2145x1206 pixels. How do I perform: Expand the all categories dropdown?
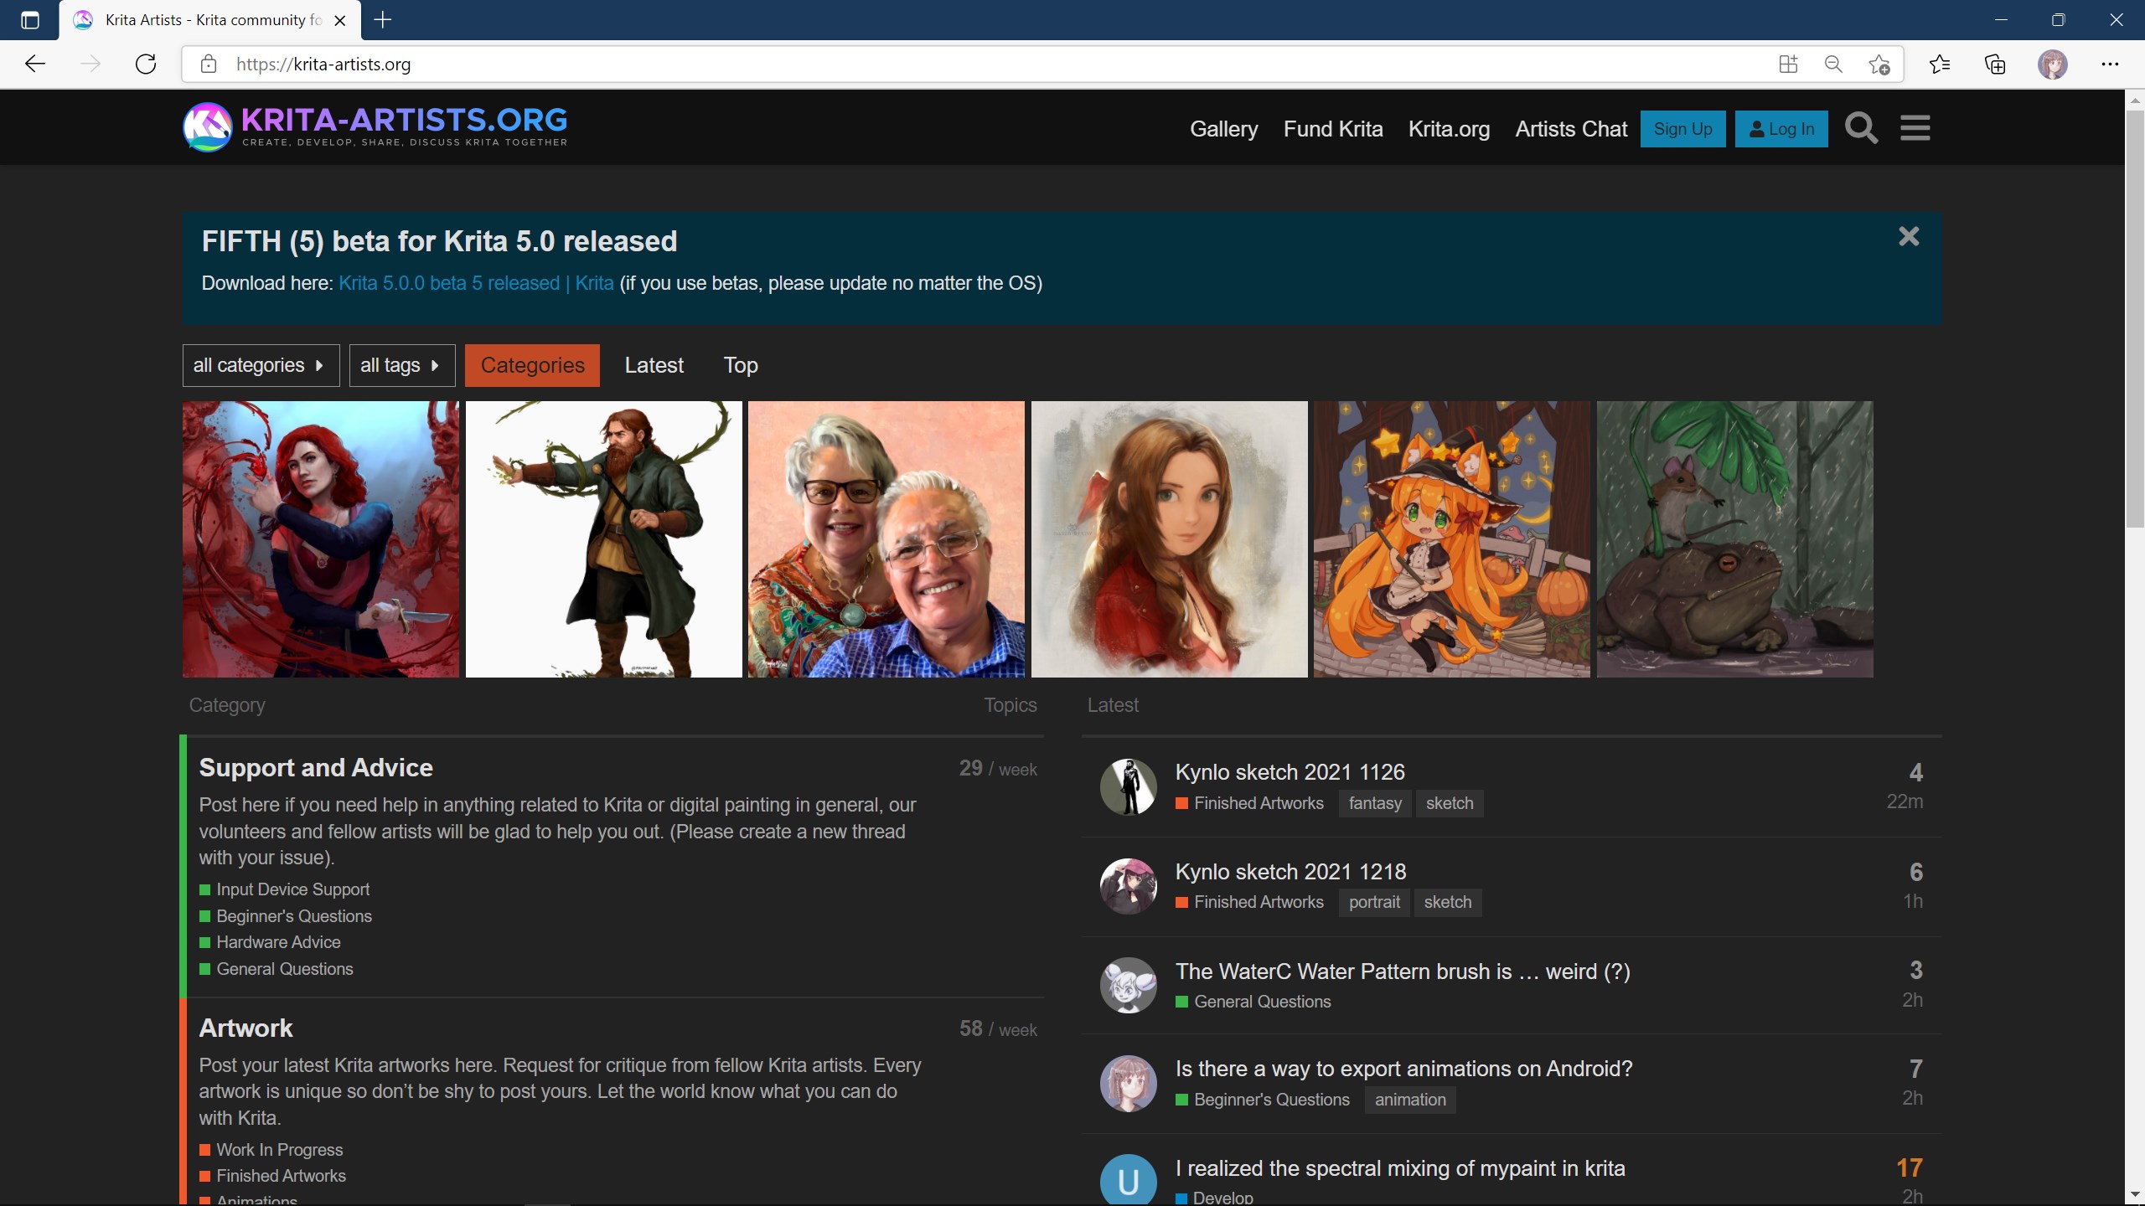[261, 365]
